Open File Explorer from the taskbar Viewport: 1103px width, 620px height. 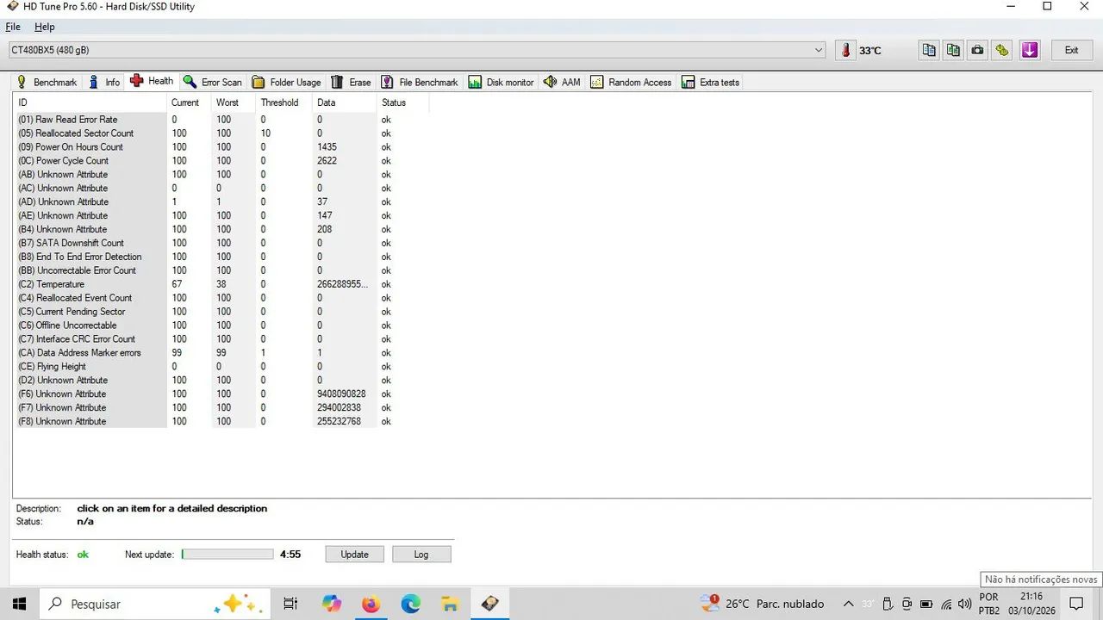pyautogui.click(x=449, y=604)
